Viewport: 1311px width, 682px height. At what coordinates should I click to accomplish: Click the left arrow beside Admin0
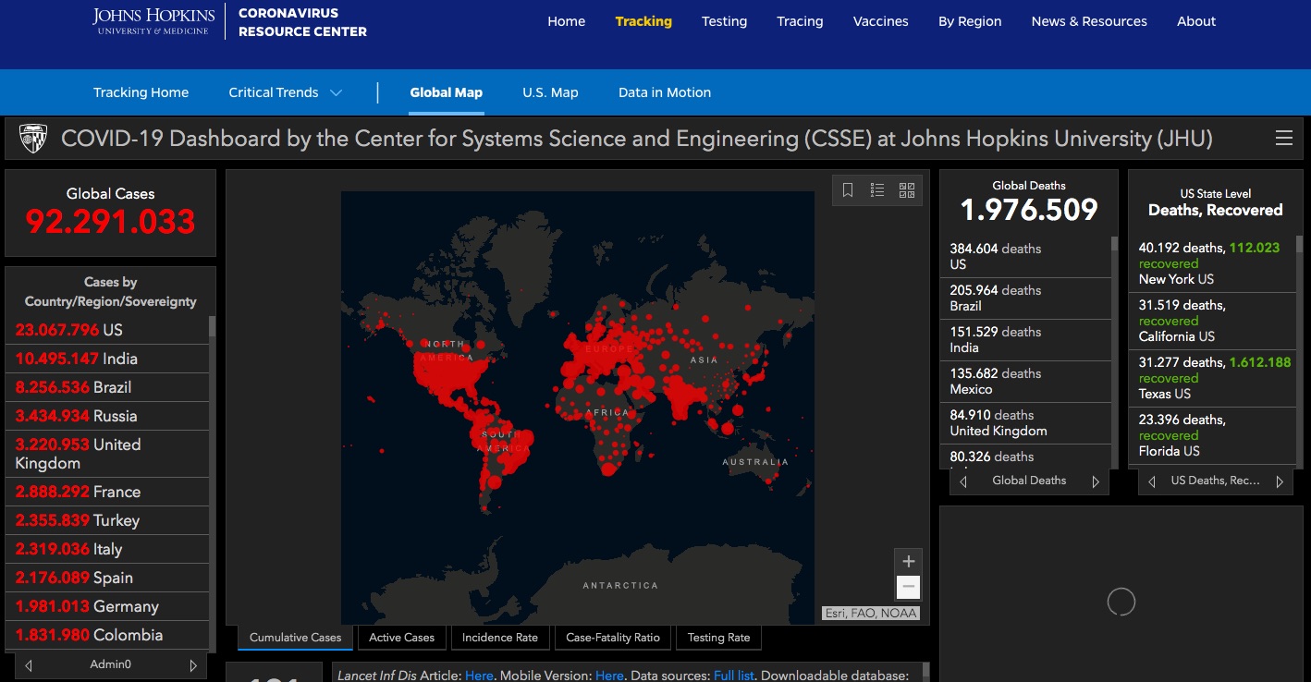pos(29,665)
